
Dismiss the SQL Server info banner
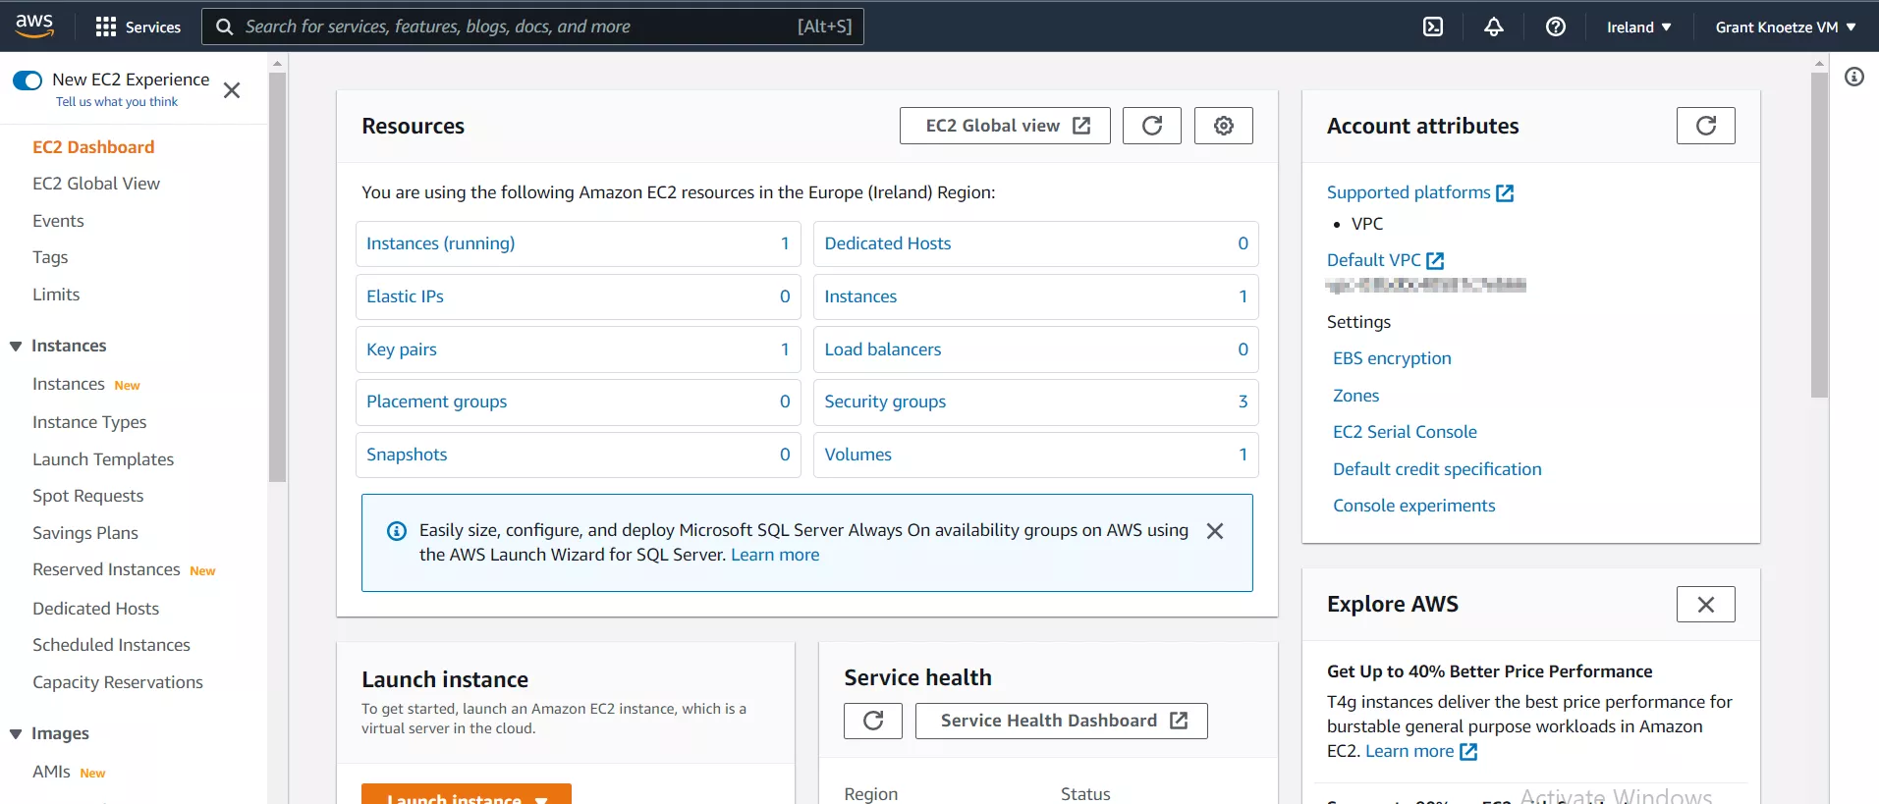1215,531
